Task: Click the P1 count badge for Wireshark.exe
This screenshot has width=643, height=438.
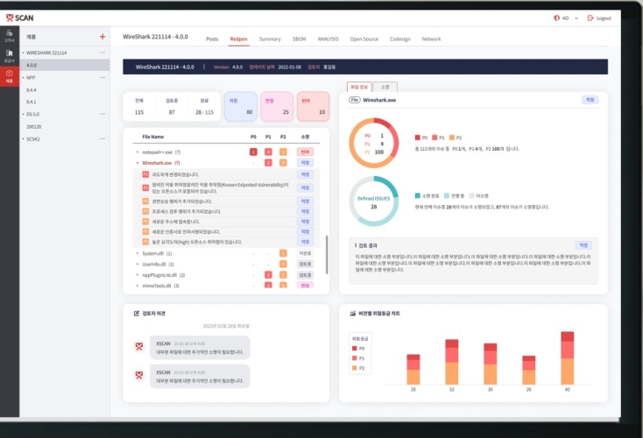Action: click(268, 163)
